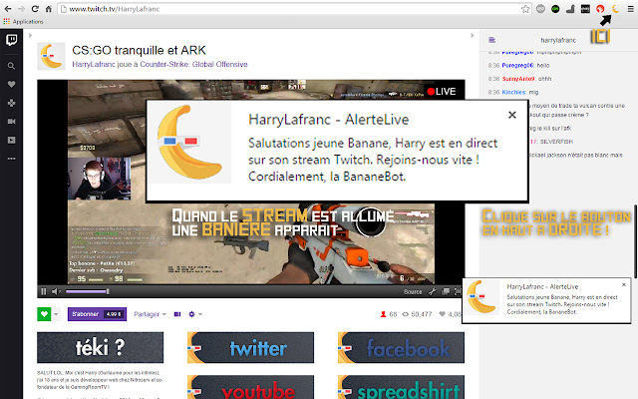Toggle the green follow heart button
638x399 pixels.
(x=44, y=314)
